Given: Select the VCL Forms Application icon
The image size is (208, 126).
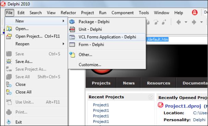Looking at the screenshot, I should click(x=72, y=37).
